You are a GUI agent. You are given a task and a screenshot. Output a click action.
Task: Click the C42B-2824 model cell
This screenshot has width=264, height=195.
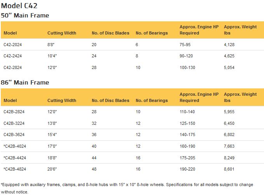[x=14, y=112]
